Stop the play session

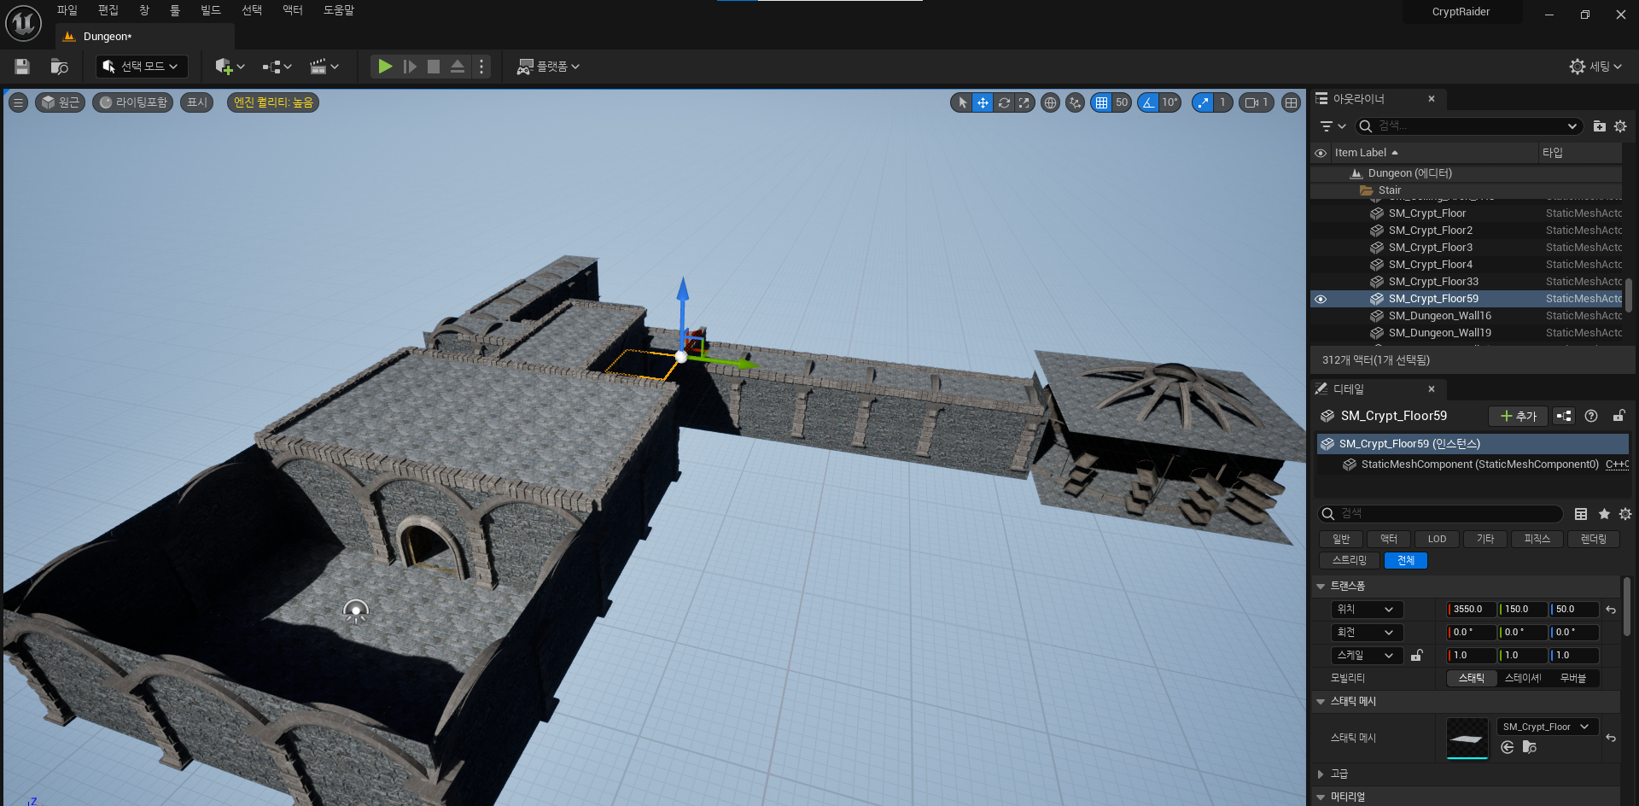coord(434,67)
